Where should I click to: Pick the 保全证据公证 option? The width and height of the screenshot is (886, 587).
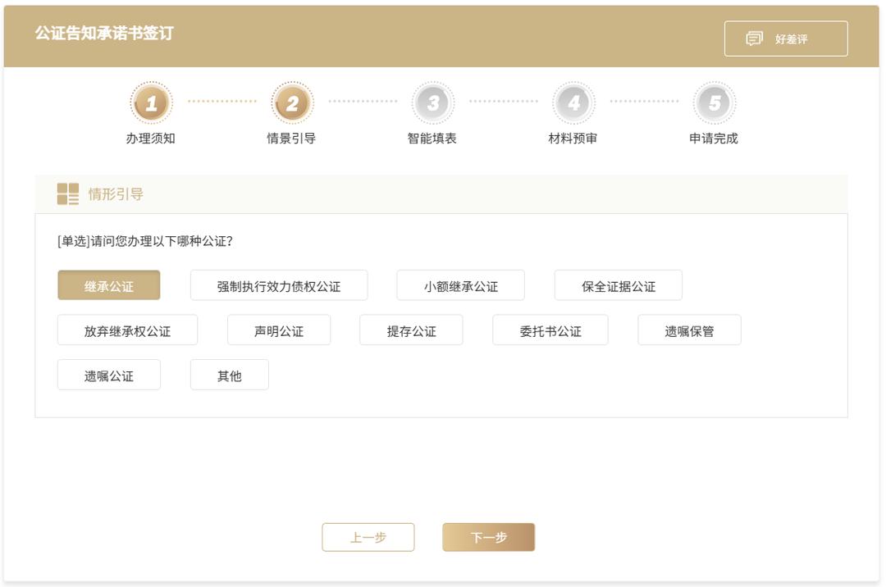619,285
